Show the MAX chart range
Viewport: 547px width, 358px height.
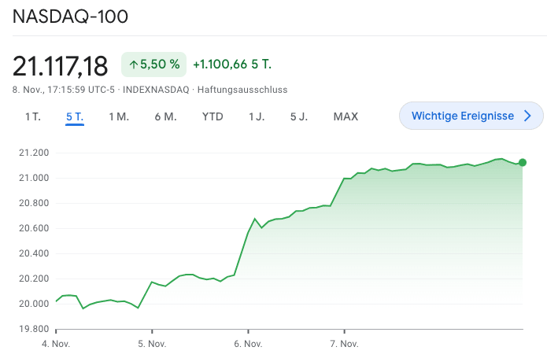tap(346, 116)
